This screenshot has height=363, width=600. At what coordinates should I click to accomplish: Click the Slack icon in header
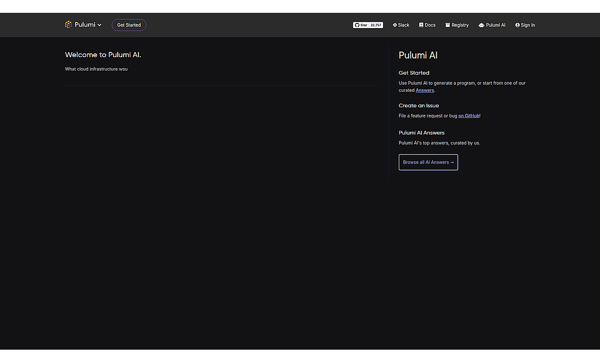[x=395, y=25]
